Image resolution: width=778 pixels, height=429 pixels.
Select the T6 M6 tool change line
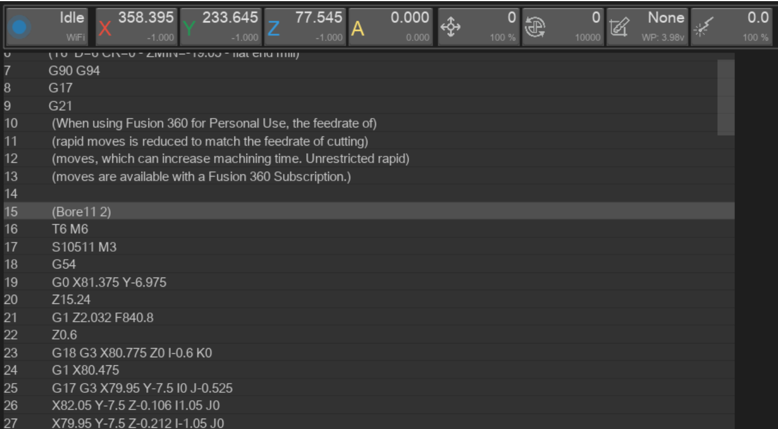tap(69, 229)
